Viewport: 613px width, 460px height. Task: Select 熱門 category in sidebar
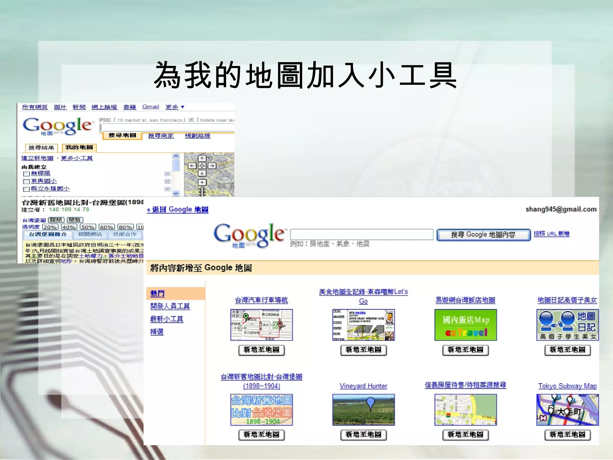157,293
